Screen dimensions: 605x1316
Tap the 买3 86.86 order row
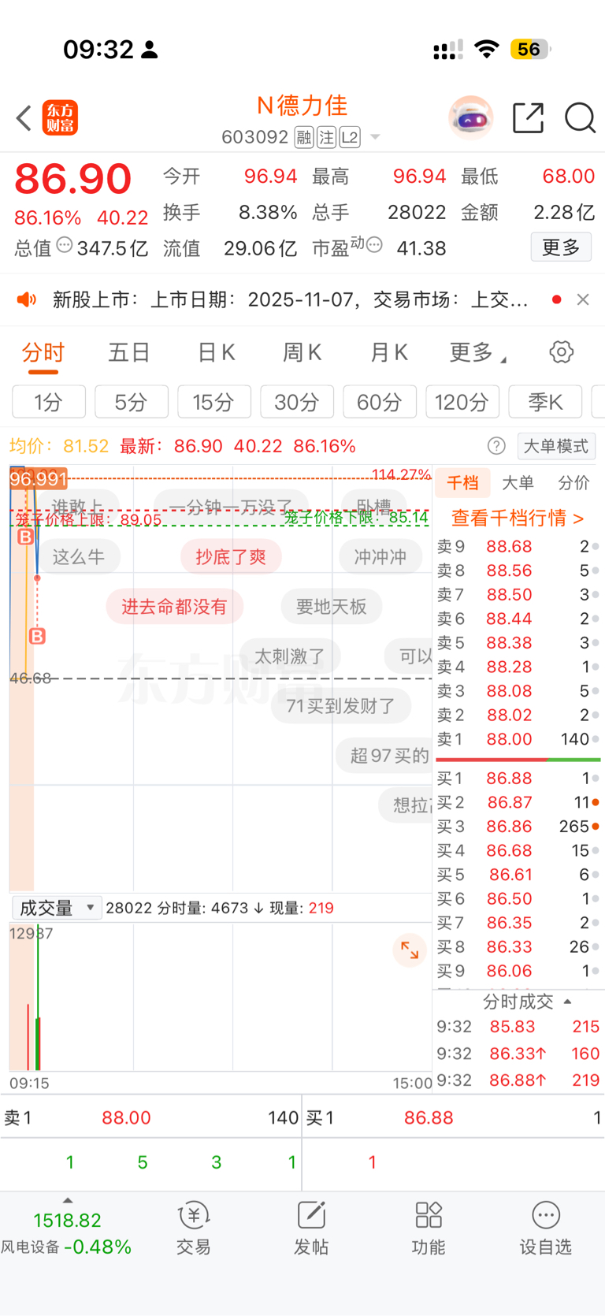[518, 827]
